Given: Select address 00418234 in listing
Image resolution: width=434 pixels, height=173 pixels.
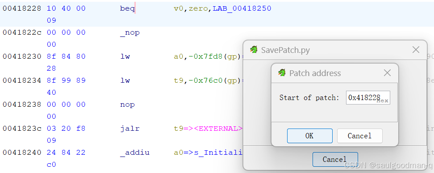Looking at the screenshot, I should [22, 80].
